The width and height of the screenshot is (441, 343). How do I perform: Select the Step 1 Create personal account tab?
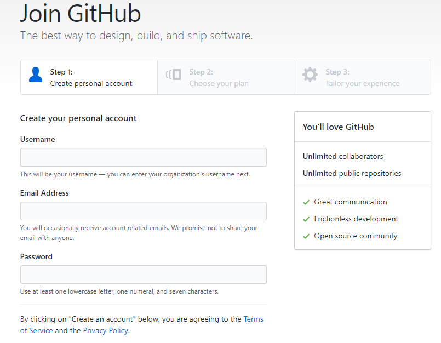[89, 77]
